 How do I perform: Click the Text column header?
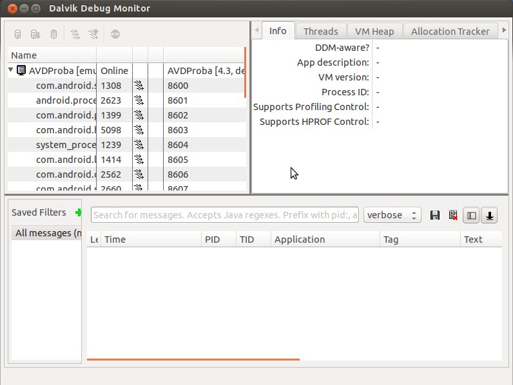click(x=481, y=239)
